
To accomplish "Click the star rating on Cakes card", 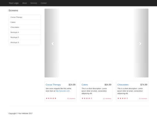I will click(x=87, y=98).
